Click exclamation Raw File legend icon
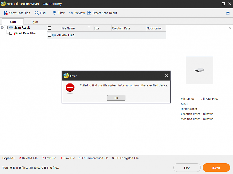 coord(62,158)
